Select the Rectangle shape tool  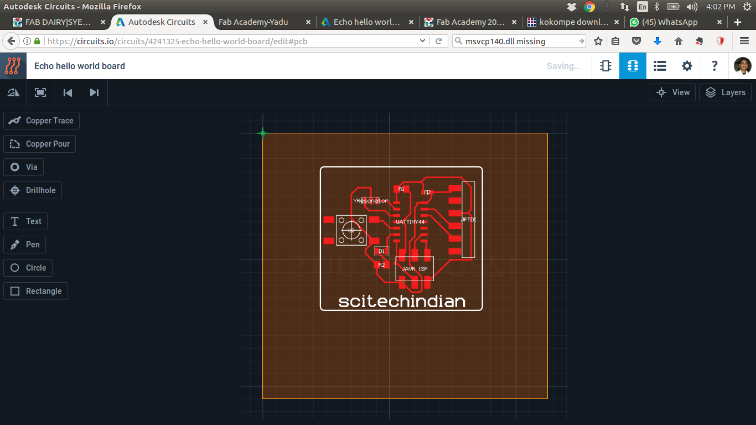click(x=36, y=291)
